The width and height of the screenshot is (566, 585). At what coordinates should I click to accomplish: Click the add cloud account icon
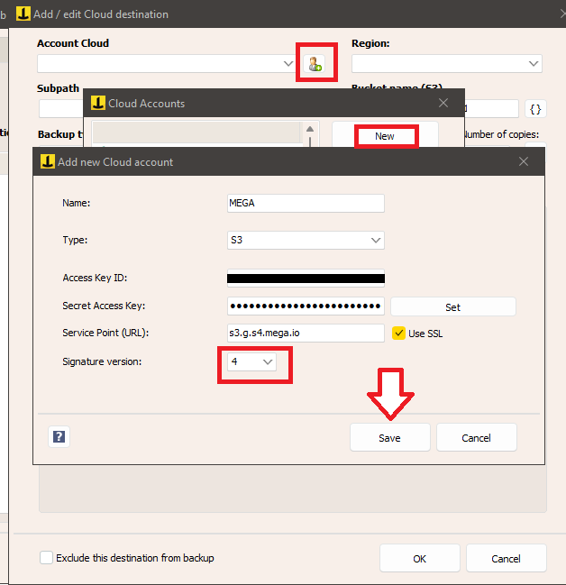click(x=315, y=64)
